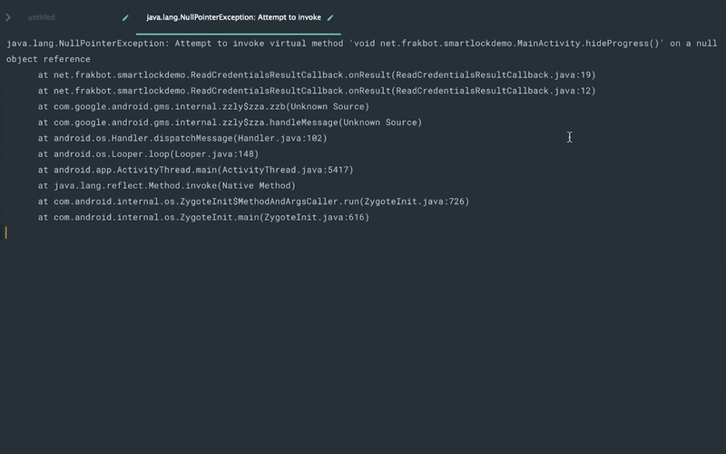Screen dimensions: 726x454
Task: Click the ActivityThread.main(ActivityThread.java:5417) line
Action: 196,170
